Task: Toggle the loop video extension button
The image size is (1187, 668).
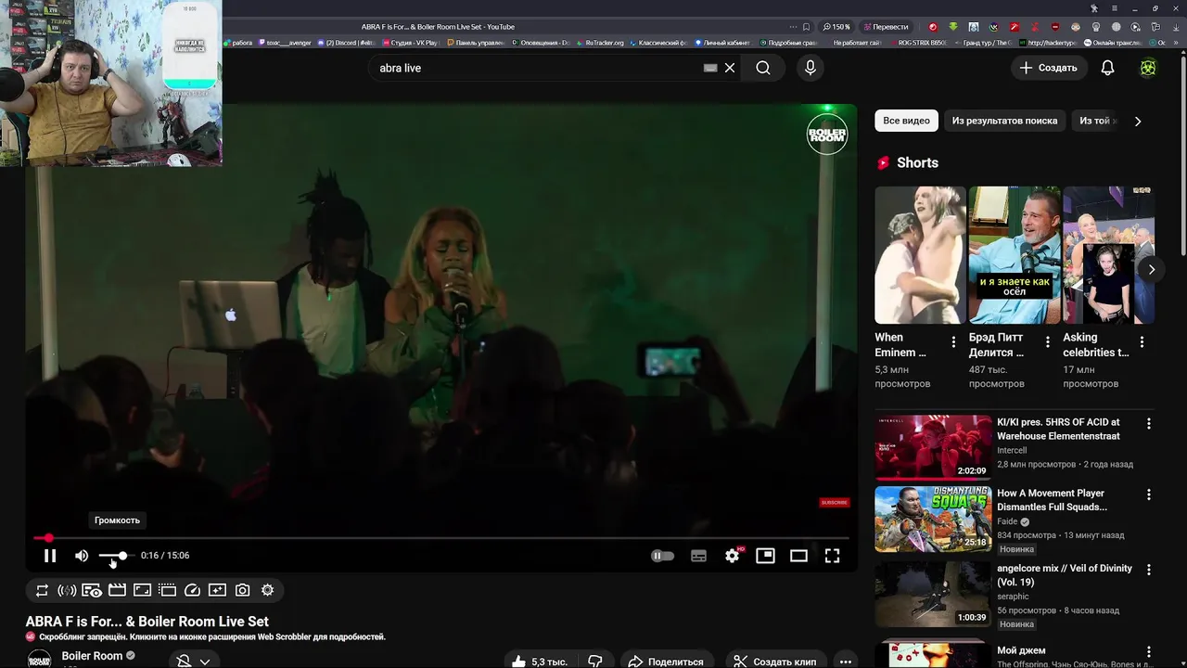Action: click(42, 590)
